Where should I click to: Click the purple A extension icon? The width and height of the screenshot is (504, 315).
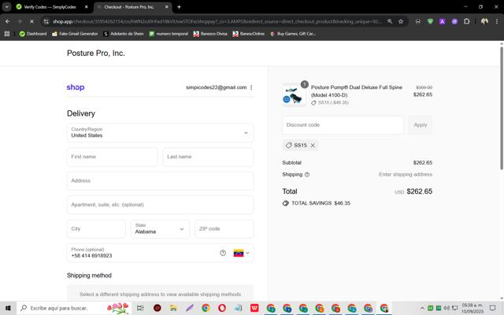[443, 21]
